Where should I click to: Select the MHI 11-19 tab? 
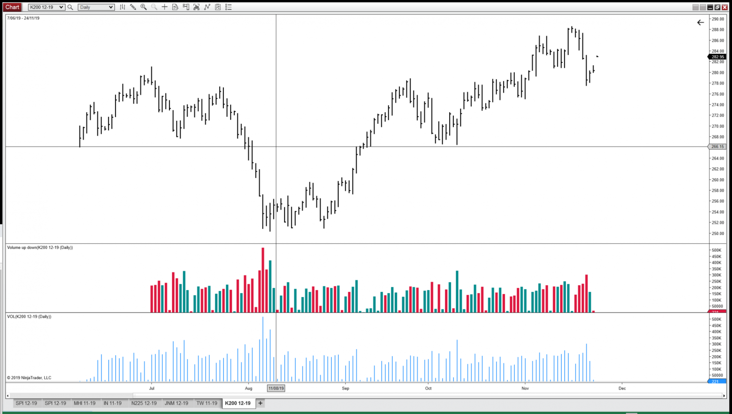[x=85, y=403]
